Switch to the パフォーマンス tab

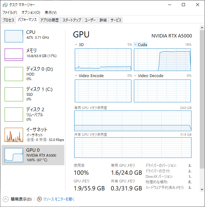(x=27, y=20)
